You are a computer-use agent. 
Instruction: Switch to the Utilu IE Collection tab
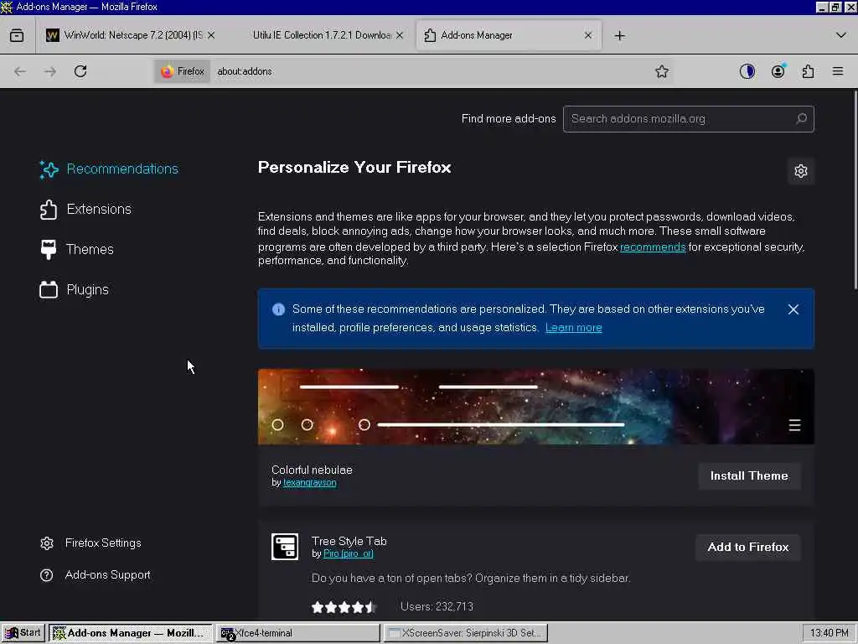tap(323, 35)
